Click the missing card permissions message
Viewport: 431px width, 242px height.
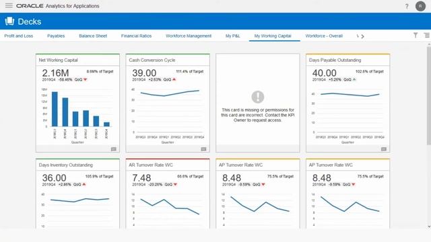click(x=257, y=115)
